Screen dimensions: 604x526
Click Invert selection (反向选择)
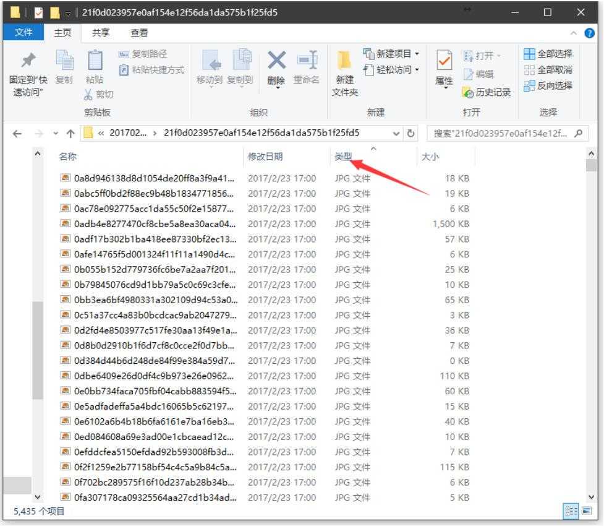pyautogui.click(x=548, y=85)
